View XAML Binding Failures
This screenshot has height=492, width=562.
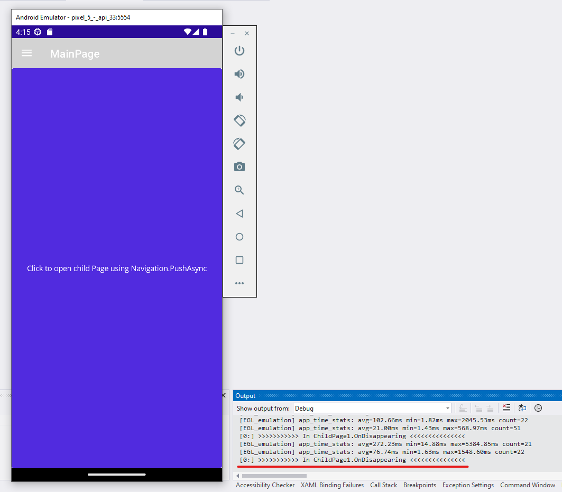tap(331, 485)
